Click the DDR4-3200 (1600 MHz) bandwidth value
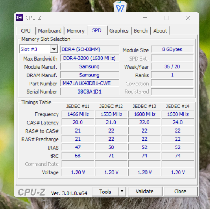Screen dimensions: 210x209 point(89,58)
